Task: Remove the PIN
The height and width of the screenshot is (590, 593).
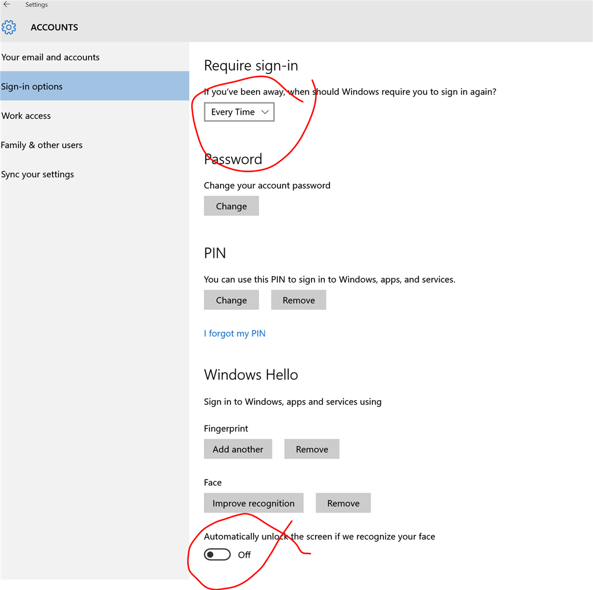Action: [x=298, y=301]
